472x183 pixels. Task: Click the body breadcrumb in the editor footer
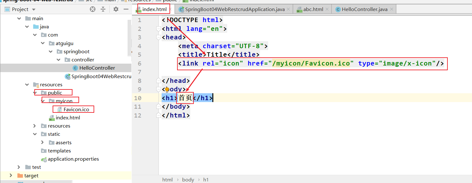point(188,180)
